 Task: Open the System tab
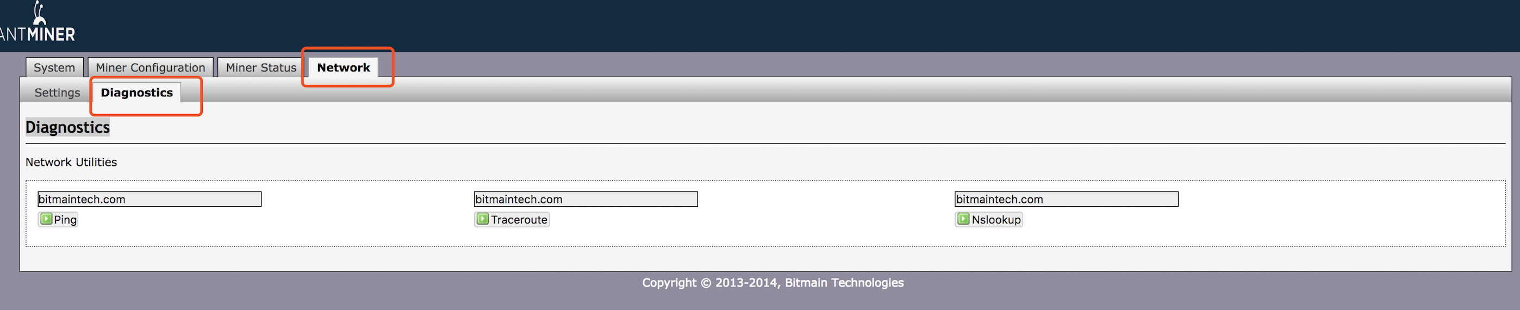pyautogui.click(x=54, y=68)
